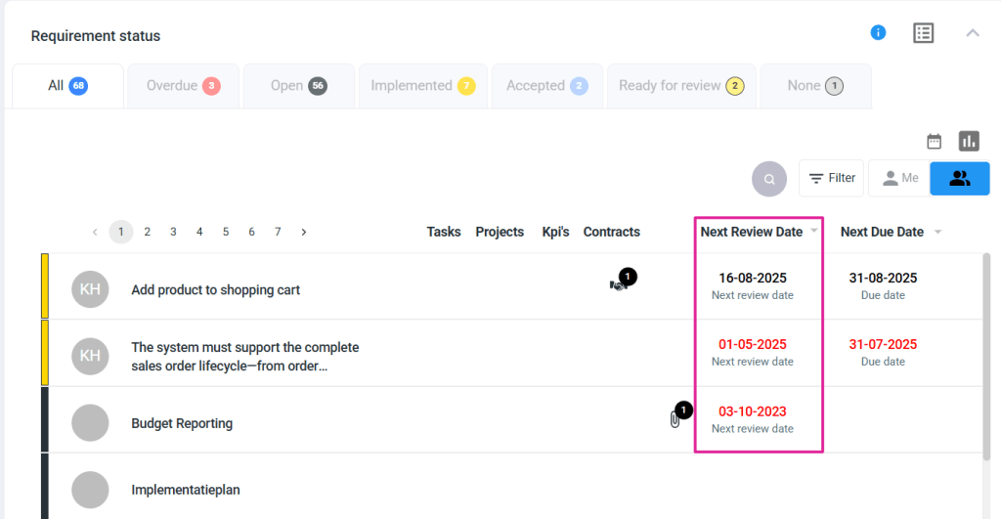Image resolution: width=1001 pixels, height=519 pixels.
Task: Open the Filter button
Action: point(831,179)
